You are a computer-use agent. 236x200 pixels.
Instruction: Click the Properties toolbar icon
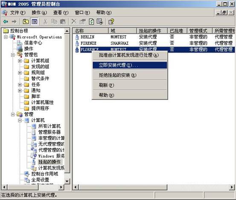click(x=83, y=21)
